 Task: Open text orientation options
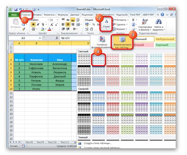click(x=75, y=29)
